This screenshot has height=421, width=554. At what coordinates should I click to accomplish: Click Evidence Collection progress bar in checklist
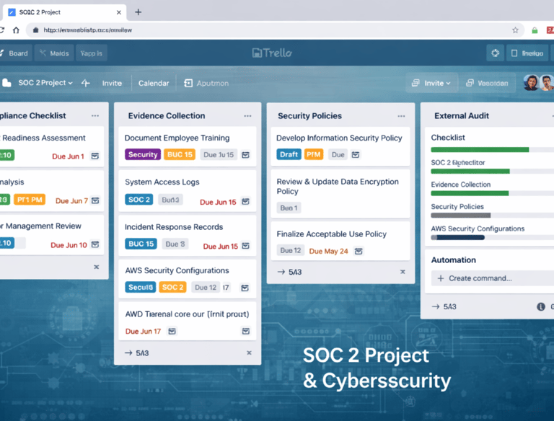point(493,193)
